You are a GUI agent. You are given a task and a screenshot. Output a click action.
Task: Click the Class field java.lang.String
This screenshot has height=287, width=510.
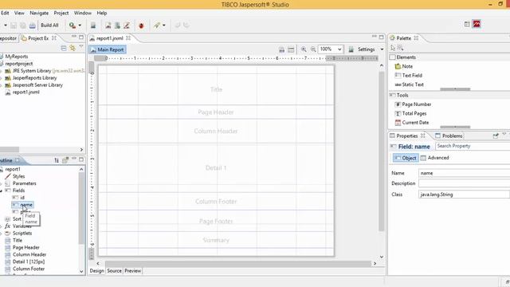coord(464,195)
